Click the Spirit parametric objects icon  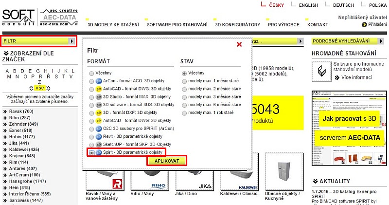[99, 152]
